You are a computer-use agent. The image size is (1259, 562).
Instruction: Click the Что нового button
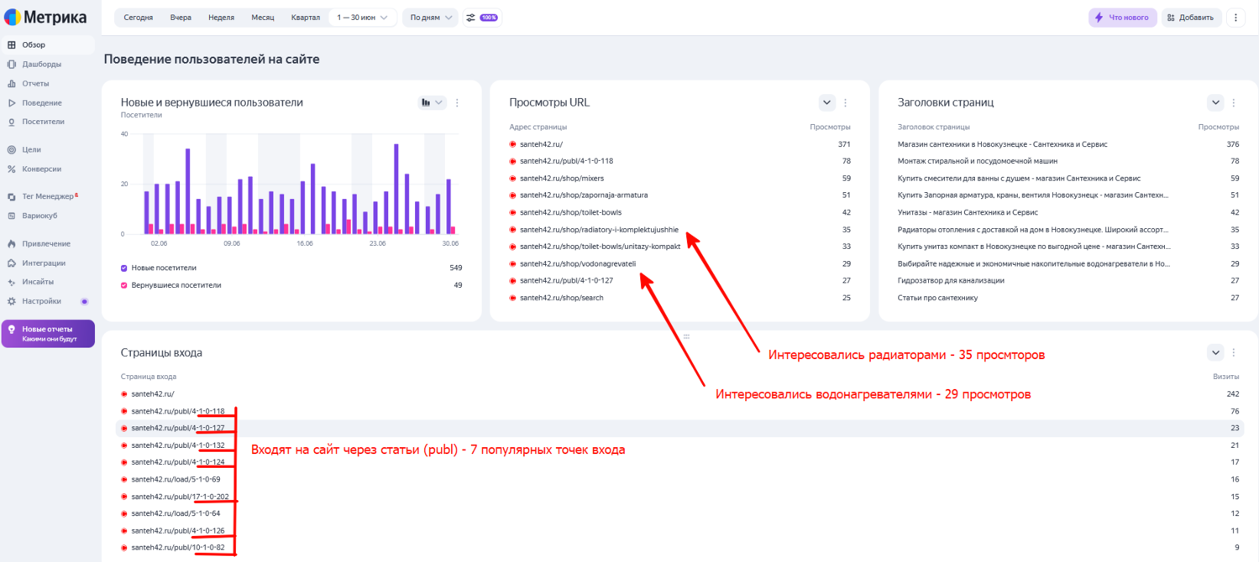(x=1122, y=18)
